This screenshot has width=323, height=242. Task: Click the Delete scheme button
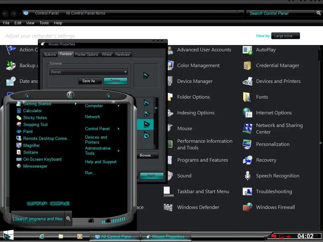tap(115, 81)
